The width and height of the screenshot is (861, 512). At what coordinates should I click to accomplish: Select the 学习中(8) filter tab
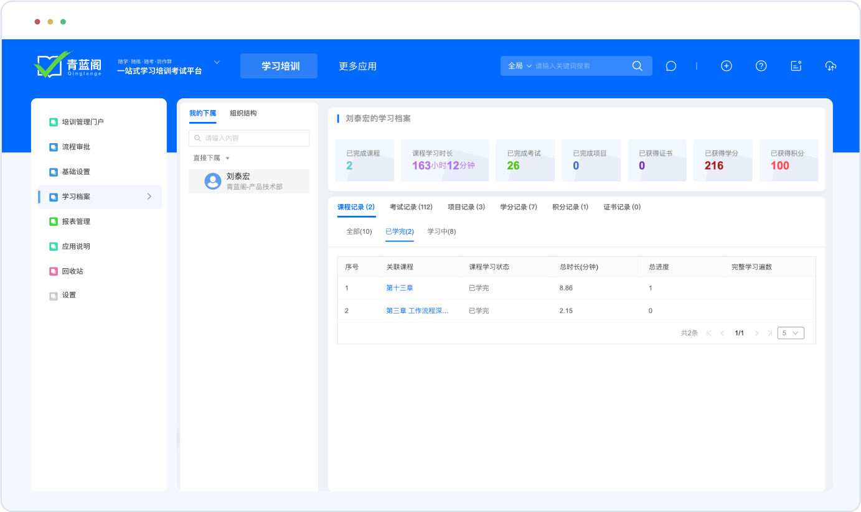(441, 231)
